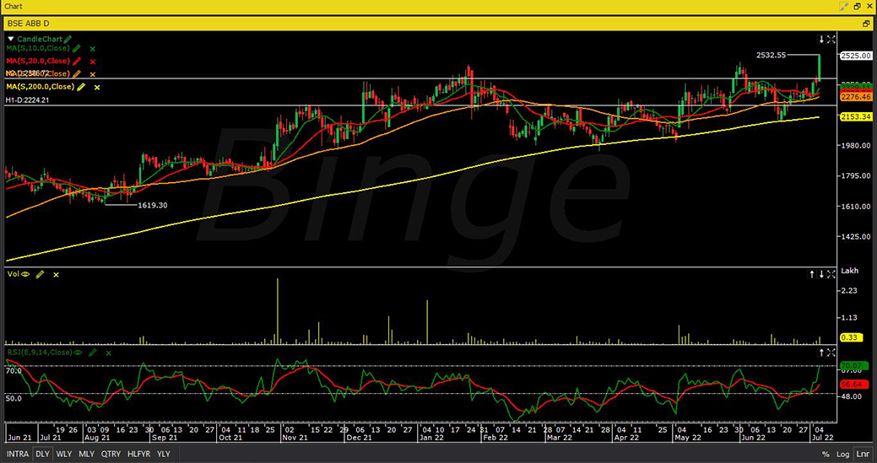Click the Nov 21 date axis label
This screenshot has width=877, height=463.
[x=296, y=438]
